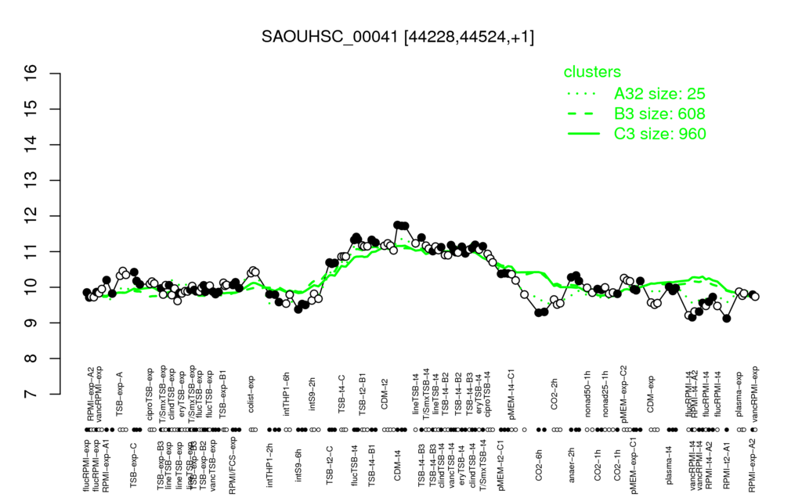802x501 pixels.
Task: Select legend entry 'C3 size: 960'
Action: point(659,133)
